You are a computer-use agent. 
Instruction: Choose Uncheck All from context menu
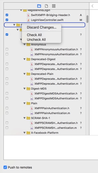coord(42,40)
